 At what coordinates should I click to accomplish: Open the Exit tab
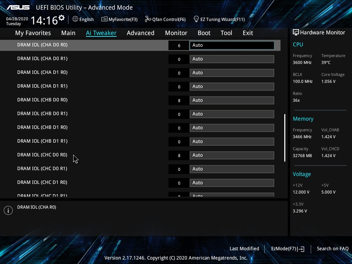[248, 33]
